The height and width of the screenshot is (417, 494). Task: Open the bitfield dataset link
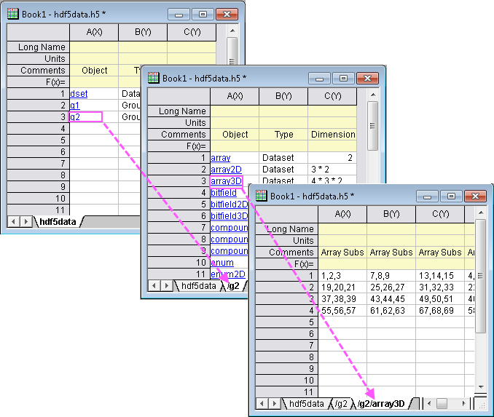[x=224, y=192]
